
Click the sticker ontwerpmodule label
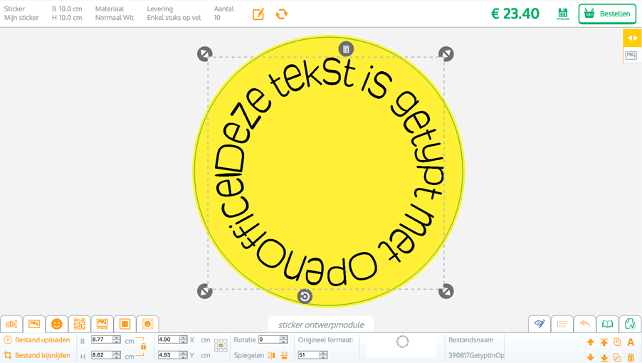[321, 325]
